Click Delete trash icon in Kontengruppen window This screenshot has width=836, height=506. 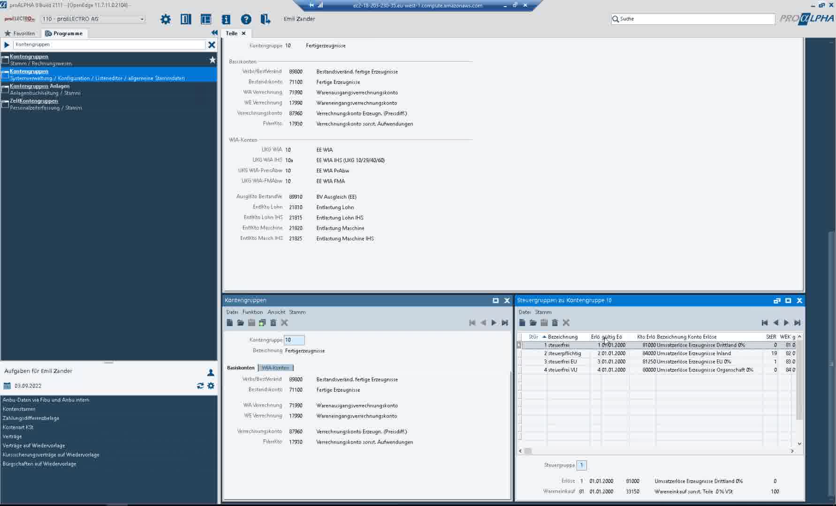[274, 323]
